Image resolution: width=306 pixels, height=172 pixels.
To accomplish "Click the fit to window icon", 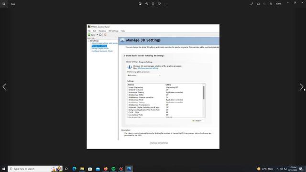I will coord(258,4).
